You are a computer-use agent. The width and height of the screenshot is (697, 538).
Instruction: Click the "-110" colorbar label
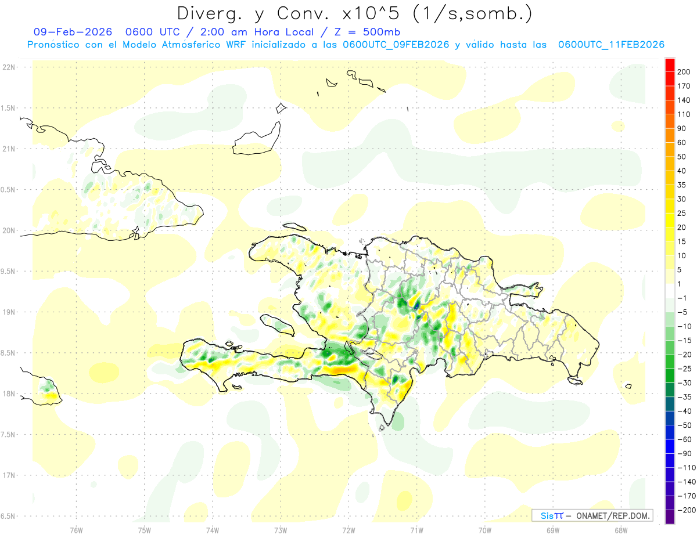pos(686,467)
